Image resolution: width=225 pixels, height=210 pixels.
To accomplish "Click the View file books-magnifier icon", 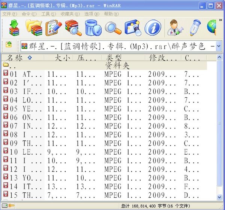I will pyautogui.click(x=73, y=28).
